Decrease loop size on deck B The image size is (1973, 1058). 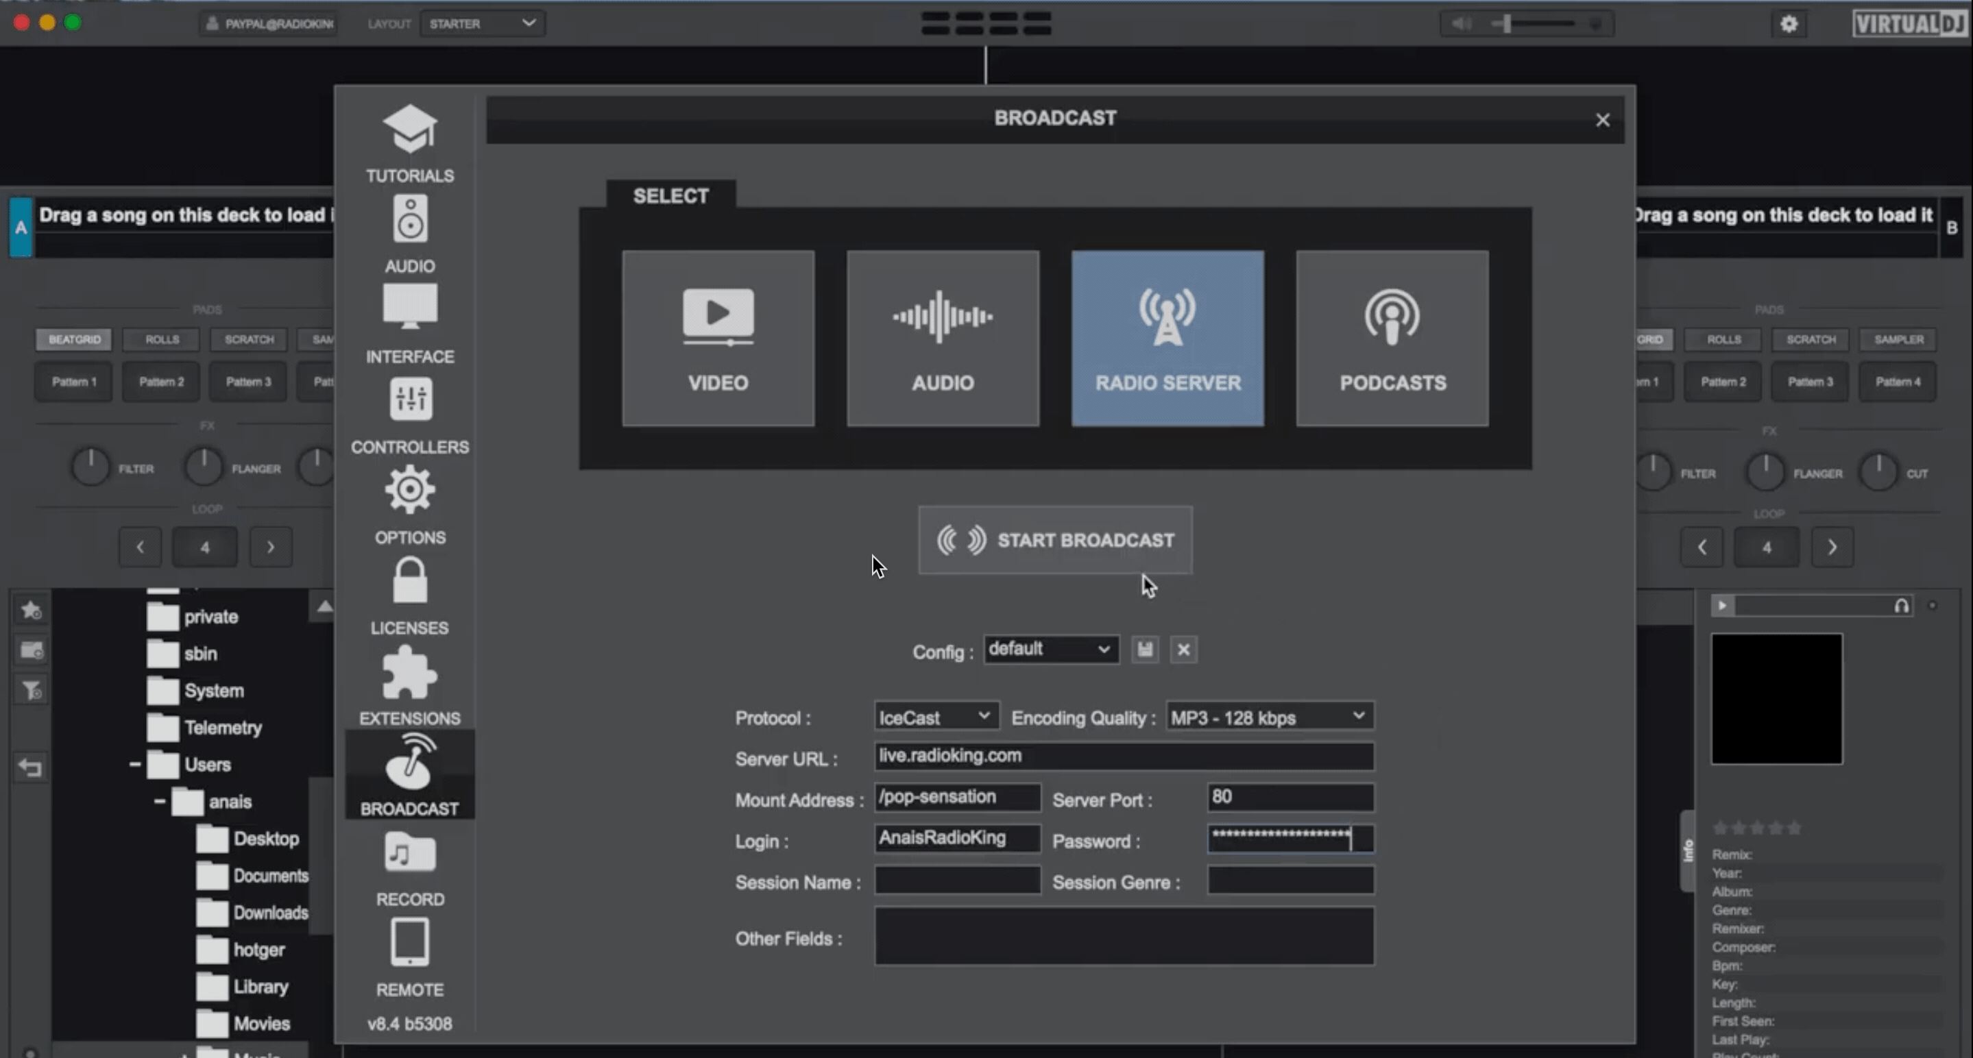pyautogui.click(x=1702, y=547)
